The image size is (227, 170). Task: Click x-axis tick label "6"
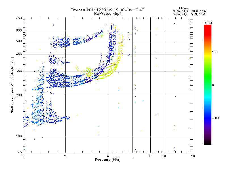point(133,156)
